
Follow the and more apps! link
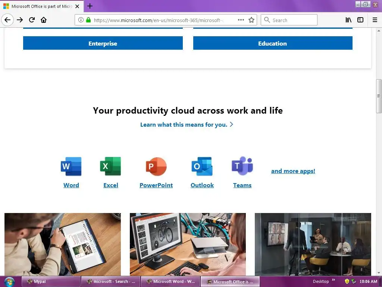tap(293, 171)
